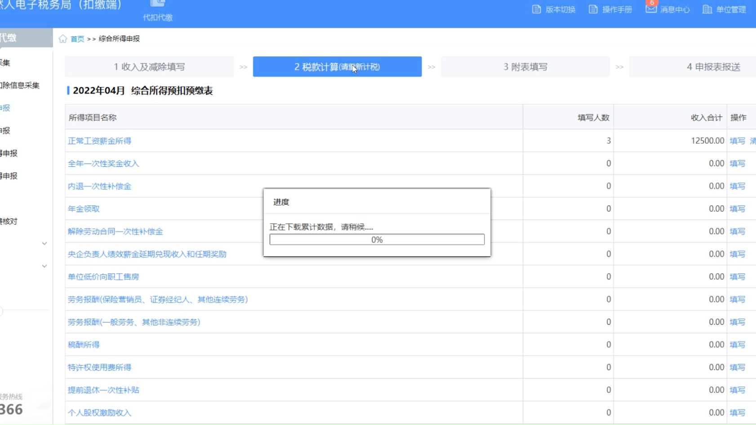Screen dimensions: 756x425
Task: Open the 代扣代缴 wallet icon
Action: pyautogui.click(x=157, y=4)
